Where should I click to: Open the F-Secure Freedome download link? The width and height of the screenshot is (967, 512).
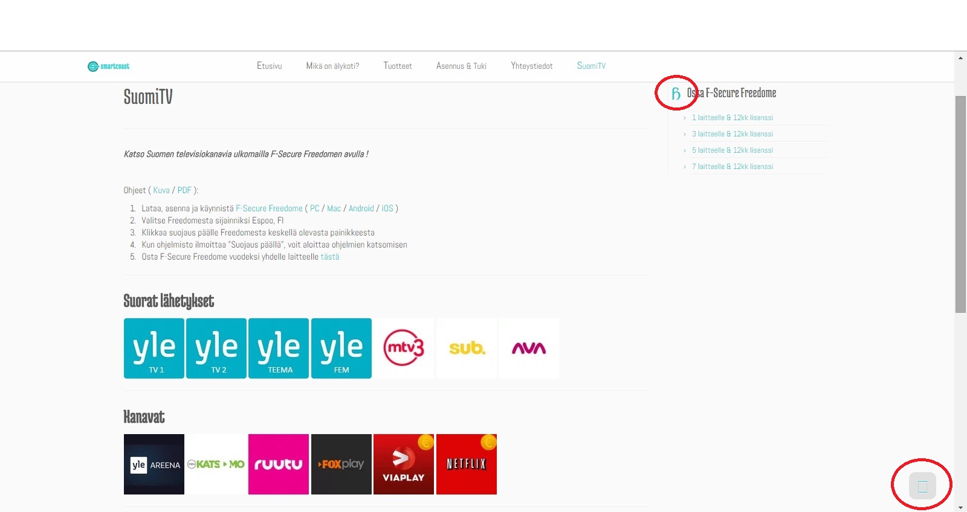tap(269, 208)
